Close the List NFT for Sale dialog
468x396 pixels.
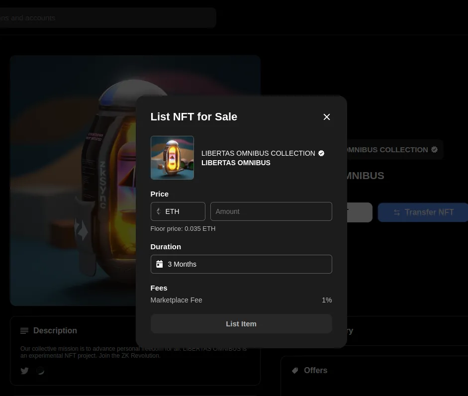coord(327,117)
